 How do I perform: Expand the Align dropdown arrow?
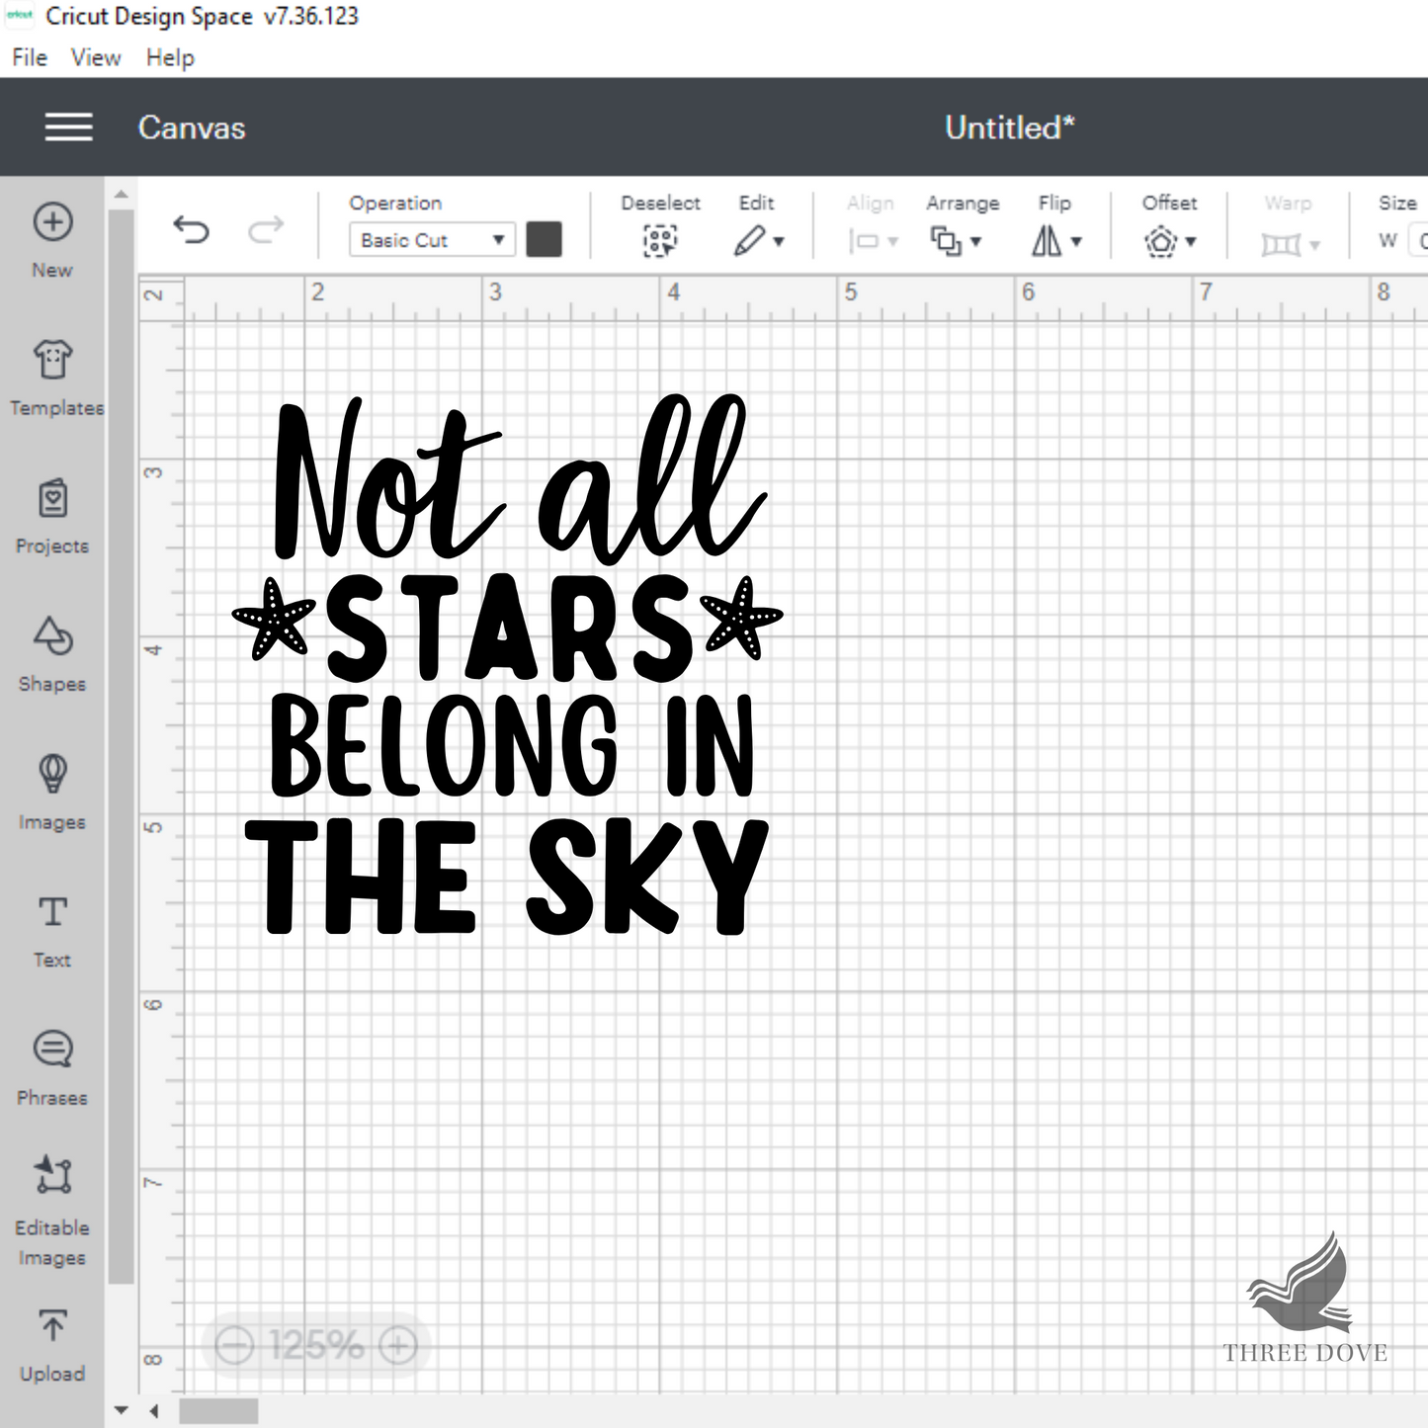[893, 241]
